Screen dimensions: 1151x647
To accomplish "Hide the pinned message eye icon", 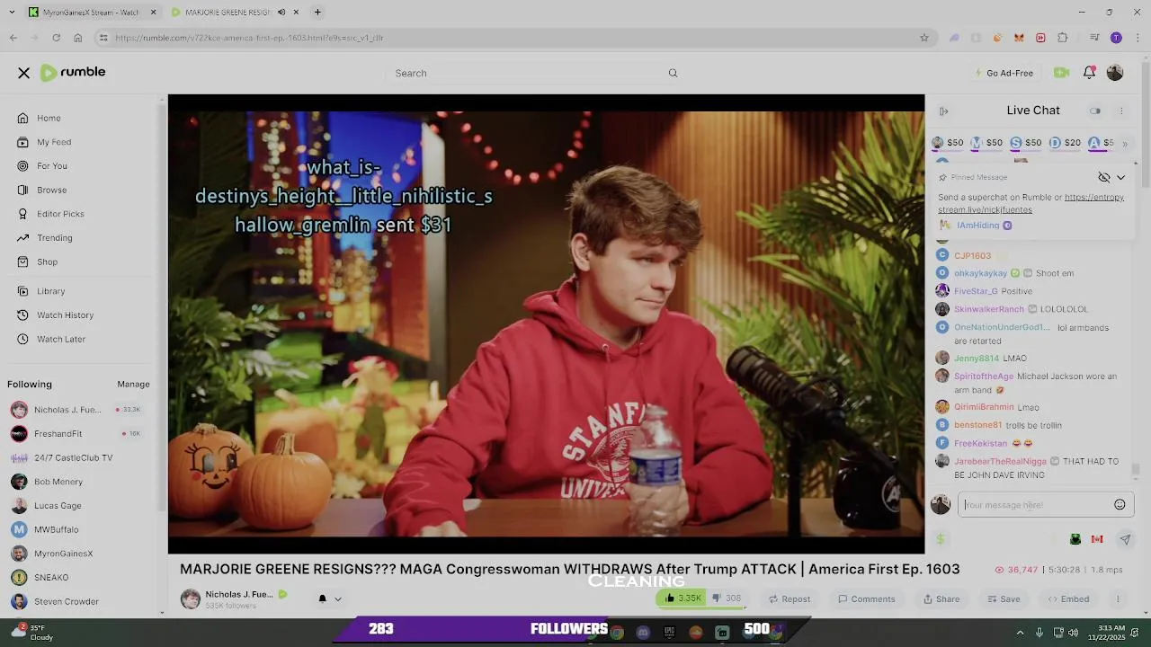I will click(1104, 177).
